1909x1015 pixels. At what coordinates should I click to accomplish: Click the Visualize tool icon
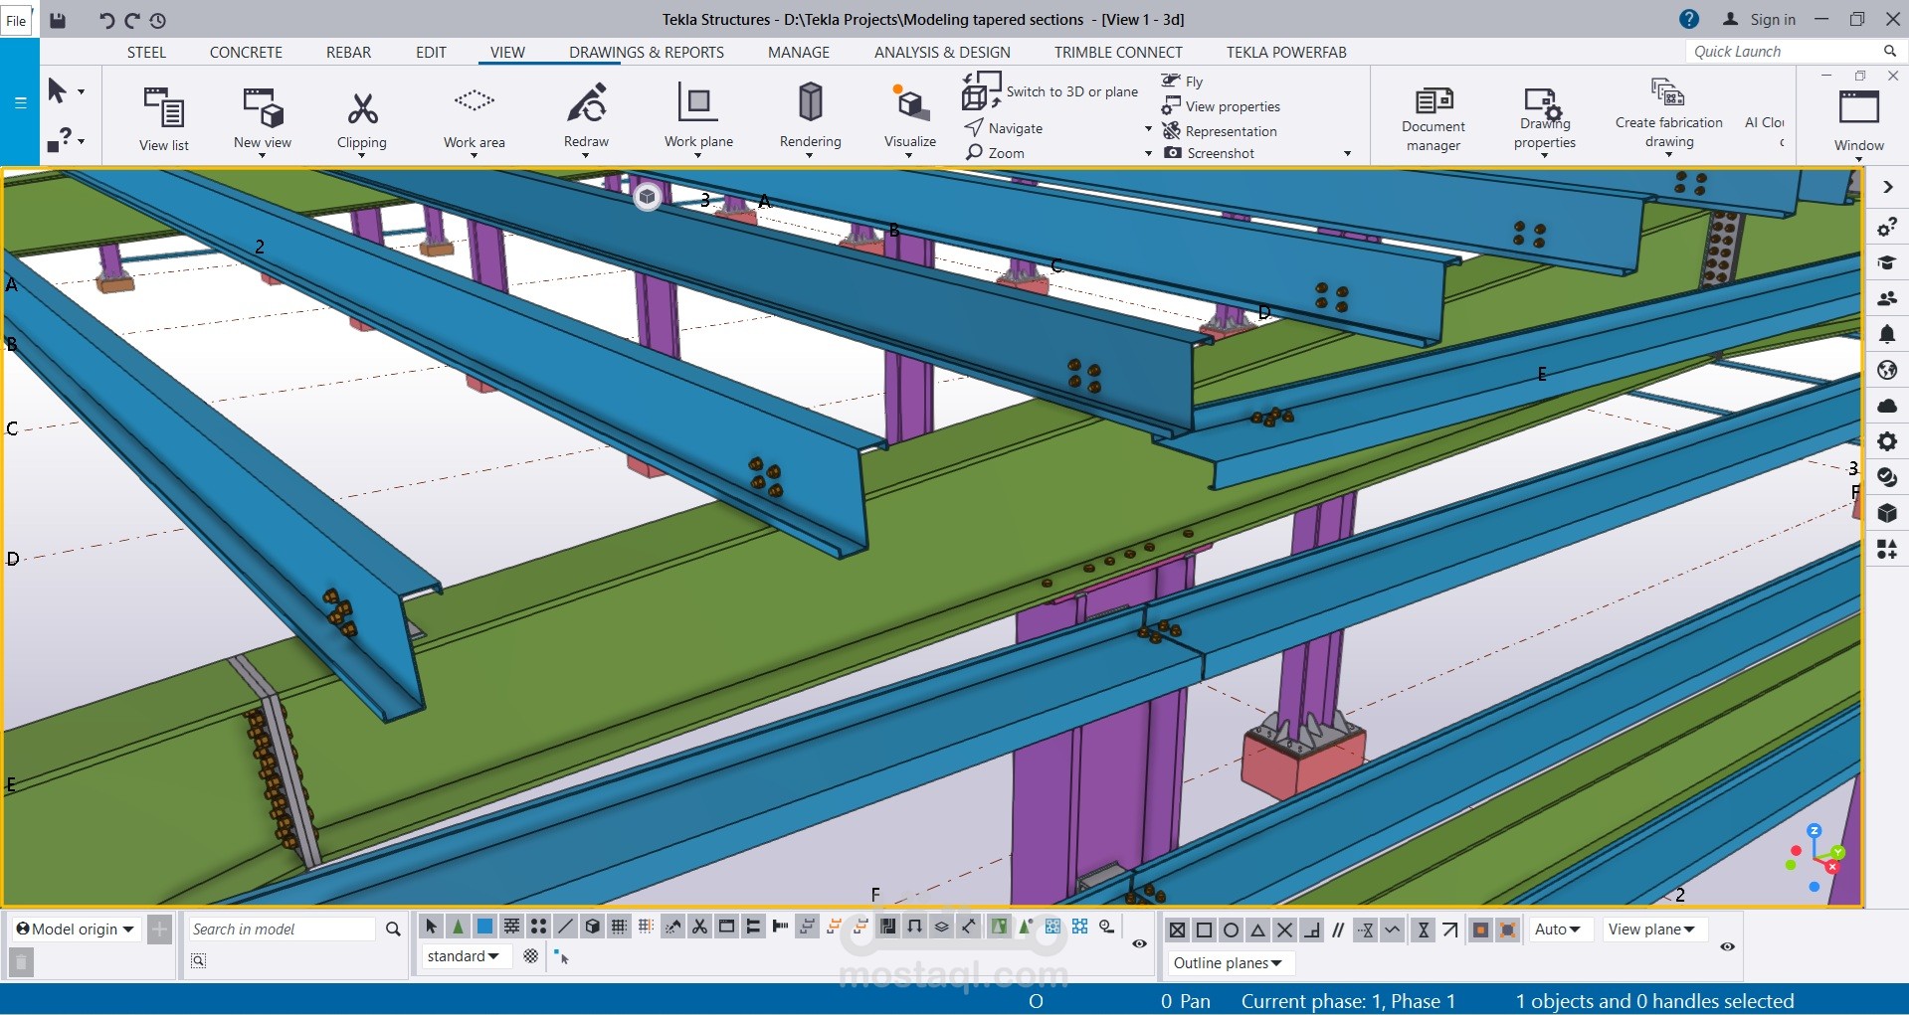pyautogui.click(x=909, y=104)
